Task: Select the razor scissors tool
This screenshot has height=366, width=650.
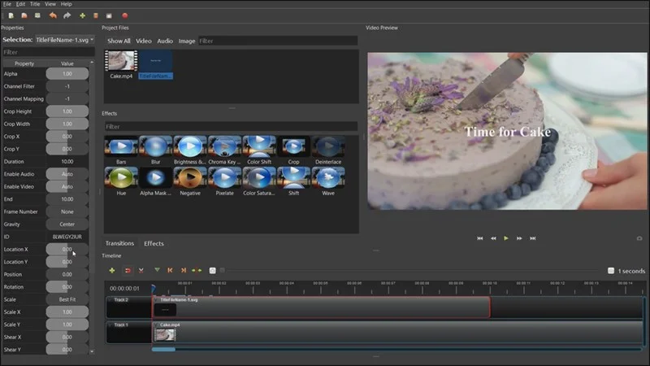Action: point(141,271)
